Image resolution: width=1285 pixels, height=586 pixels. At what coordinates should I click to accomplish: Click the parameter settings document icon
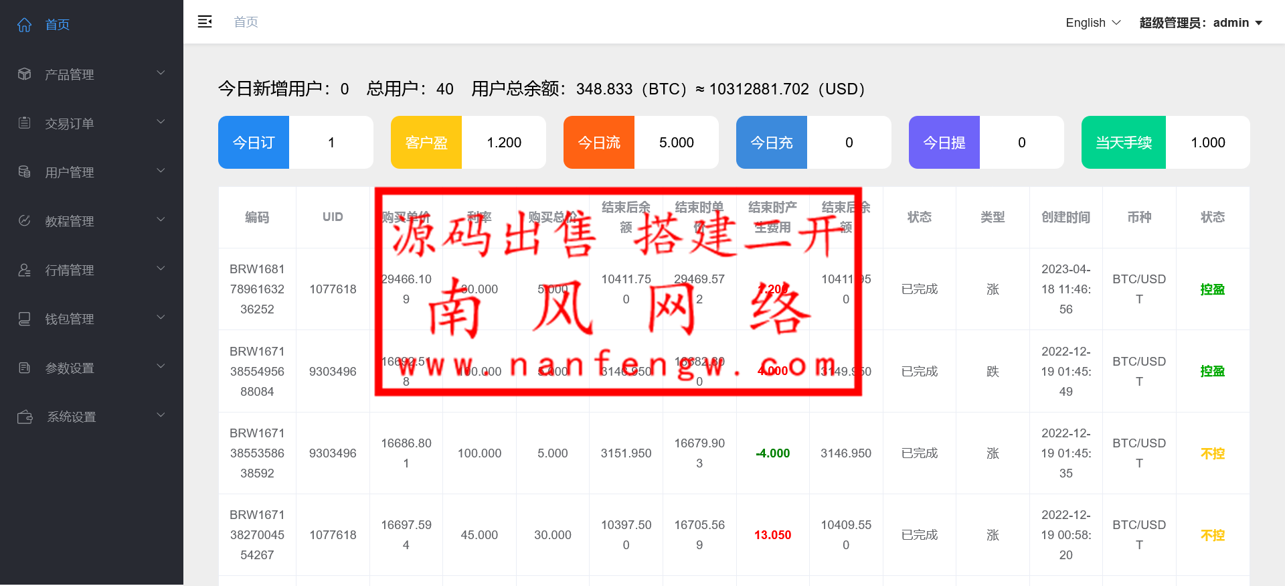point(25,368)
